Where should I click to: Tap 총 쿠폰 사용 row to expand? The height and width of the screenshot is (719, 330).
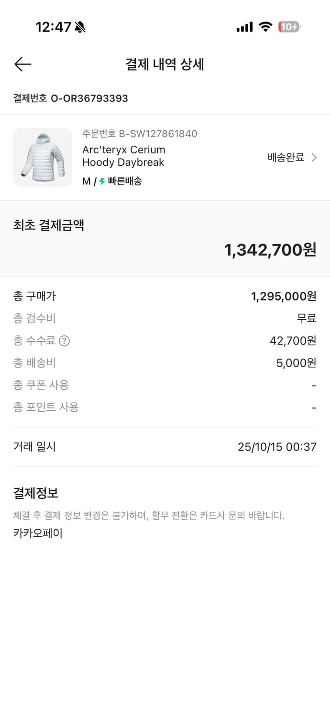[41, 385]
